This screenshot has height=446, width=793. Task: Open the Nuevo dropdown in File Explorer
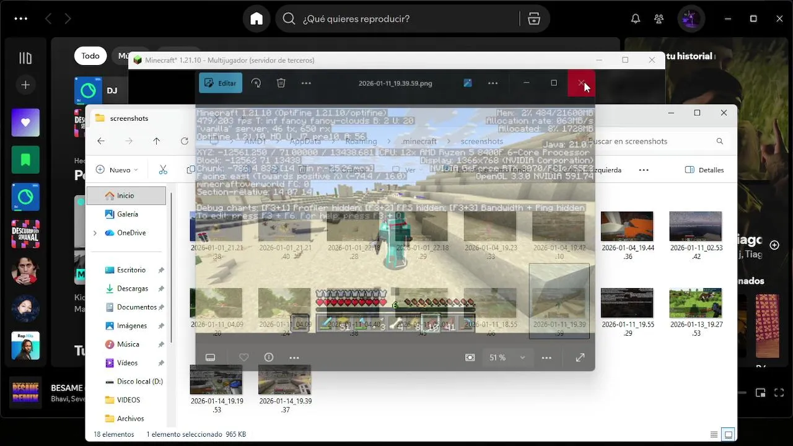(x=117, y=170)
